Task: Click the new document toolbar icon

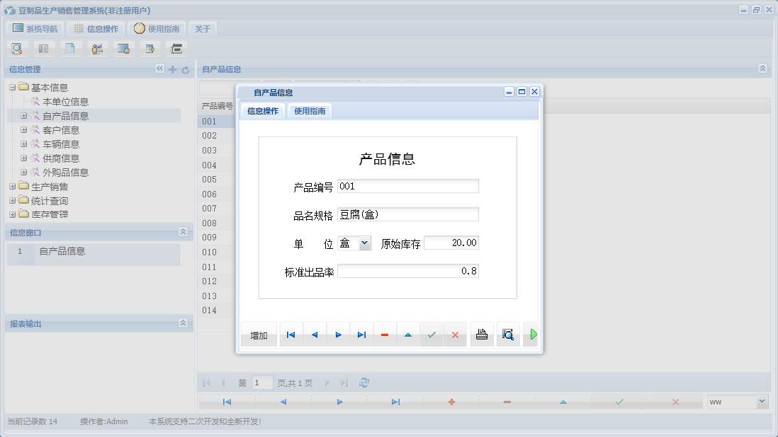Action: [x=71, y=48]
